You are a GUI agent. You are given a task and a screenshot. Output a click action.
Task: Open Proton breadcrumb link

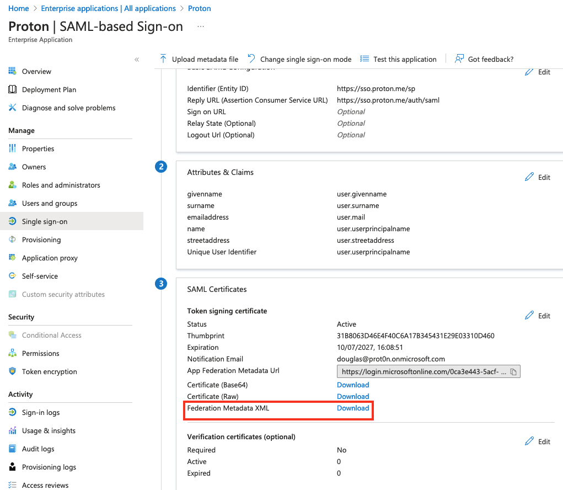point(200,8)
